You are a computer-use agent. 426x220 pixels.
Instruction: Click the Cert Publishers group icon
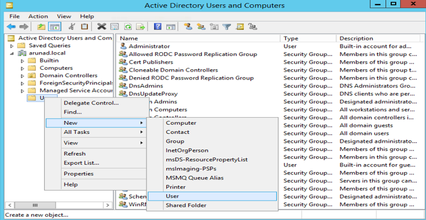pos(124,62)
